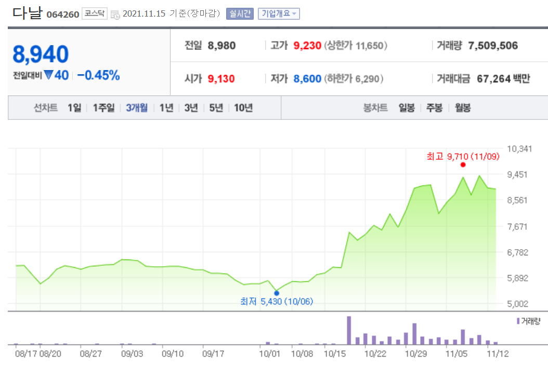The width and height of the screenshot is (548, 369).
Task: Click the 고가 value 9,230
Action: (307, 46)
